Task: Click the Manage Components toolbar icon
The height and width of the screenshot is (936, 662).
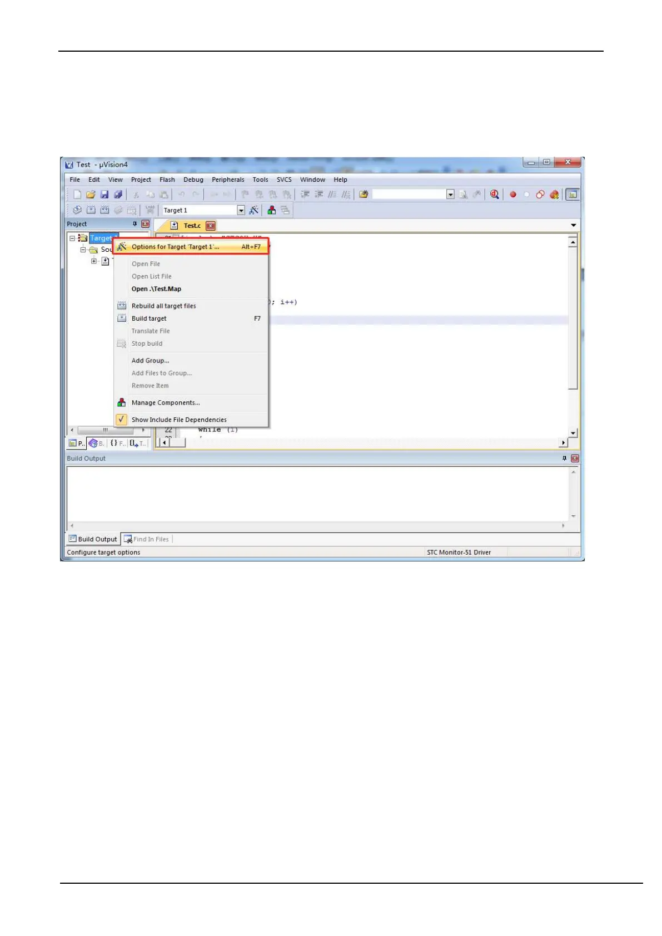Action: pos(272,210)
